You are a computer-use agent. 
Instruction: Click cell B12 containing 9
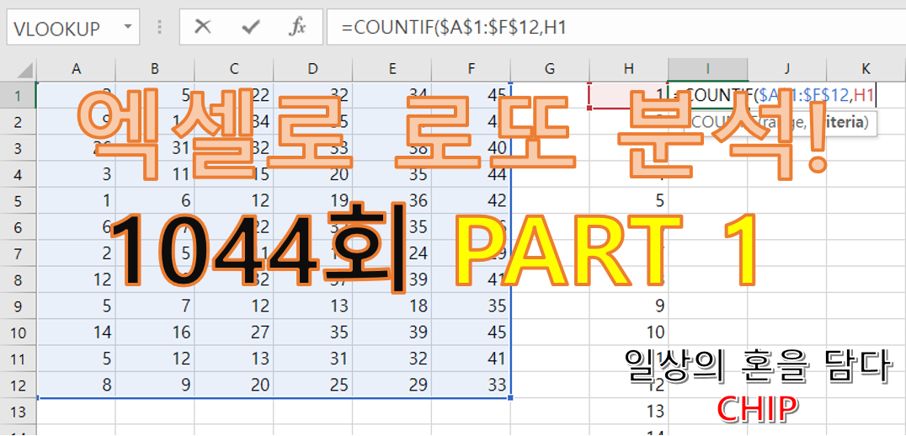tap(155, 385)
